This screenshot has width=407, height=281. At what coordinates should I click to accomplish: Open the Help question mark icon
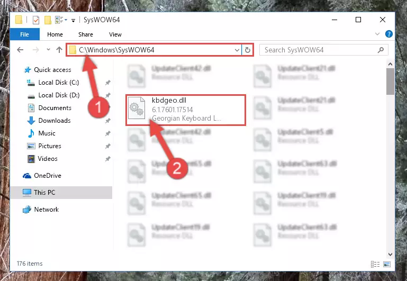coord(389,34)
